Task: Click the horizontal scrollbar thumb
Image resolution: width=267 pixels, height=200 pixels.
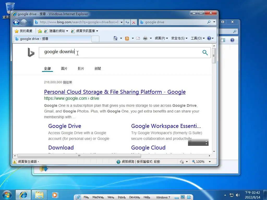Action: pyautogui.click(x=79, y=156)
